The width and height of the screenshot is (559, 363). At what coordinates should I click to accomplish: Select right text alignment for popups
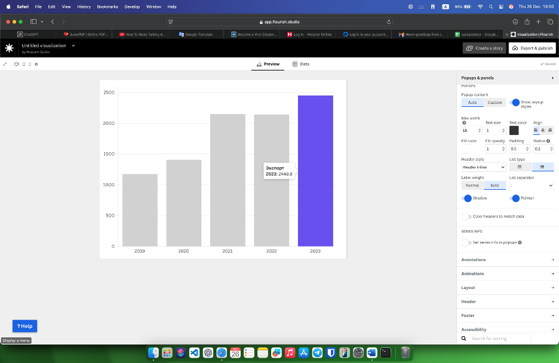(550, 130)
